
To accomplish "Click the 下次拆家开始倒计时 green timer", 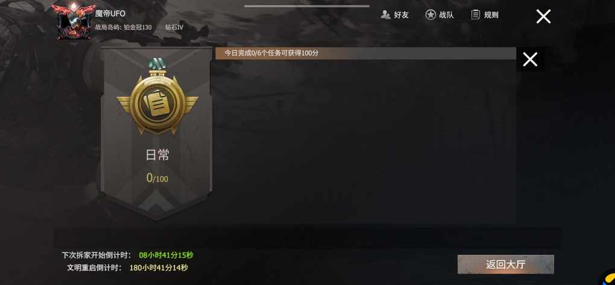I will pos(166,256).
